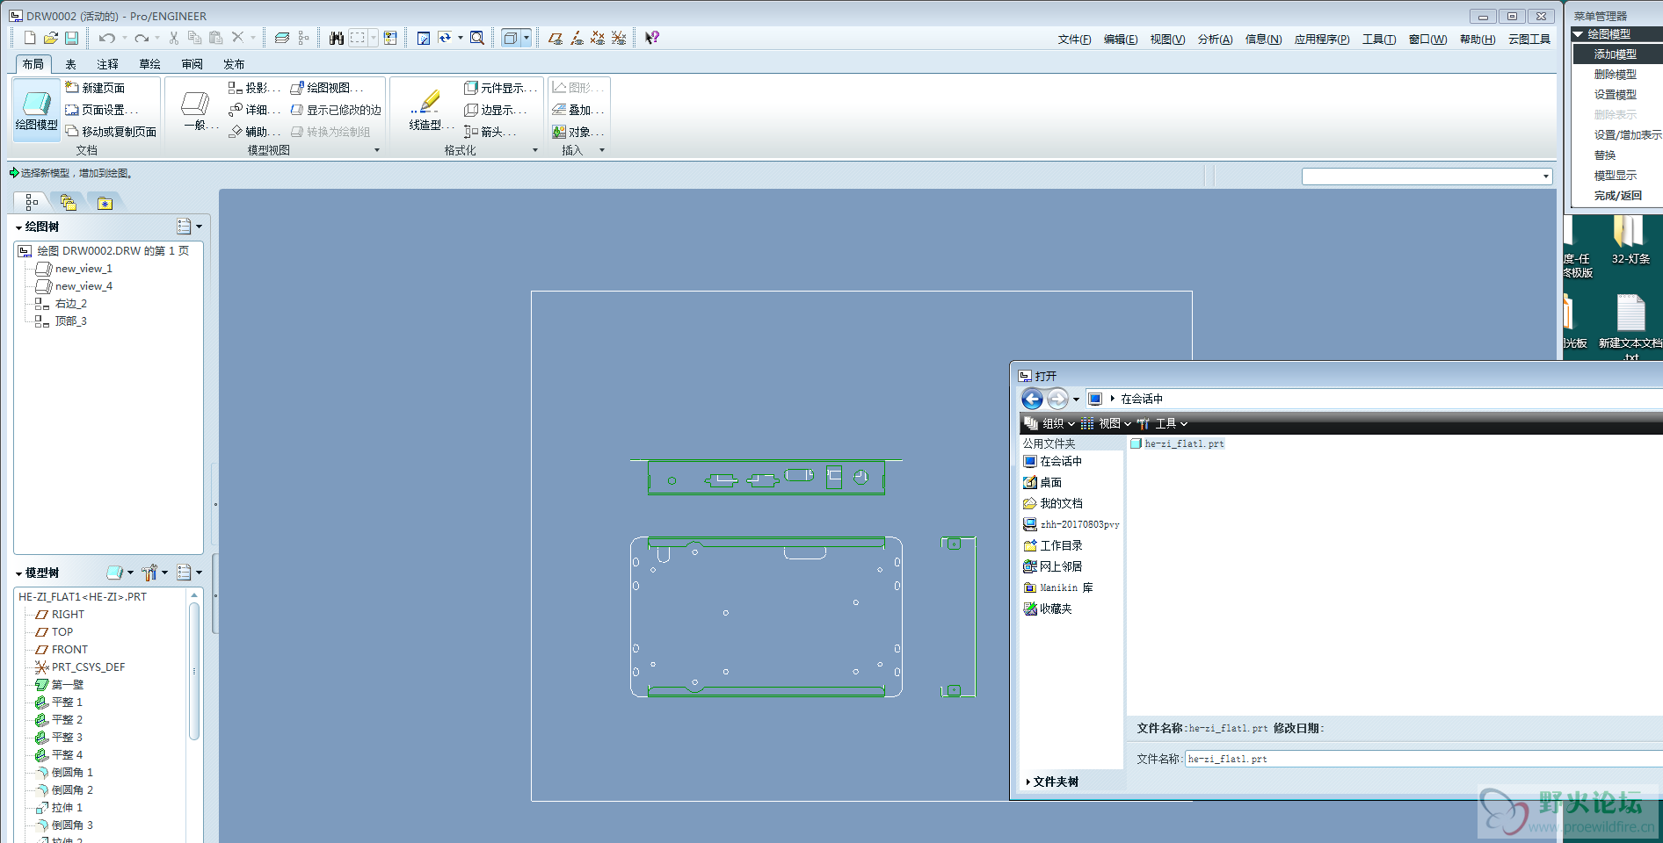Switch to the 注释 ribbon tab
Screen dimensions: 1663x843
(x=107, y=64)
